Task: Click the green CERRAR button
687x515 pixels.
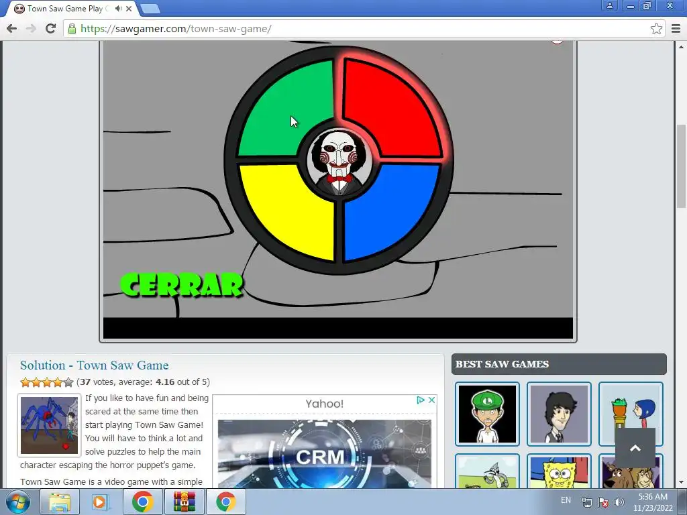Action: tap(182, 284)
